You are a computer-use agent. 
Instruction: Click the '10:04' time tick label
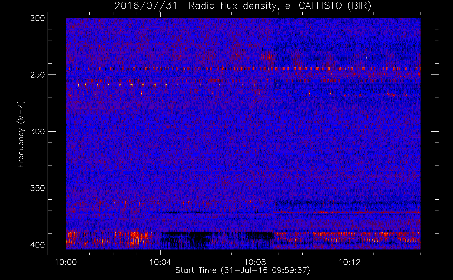click(x=160, y=262)
